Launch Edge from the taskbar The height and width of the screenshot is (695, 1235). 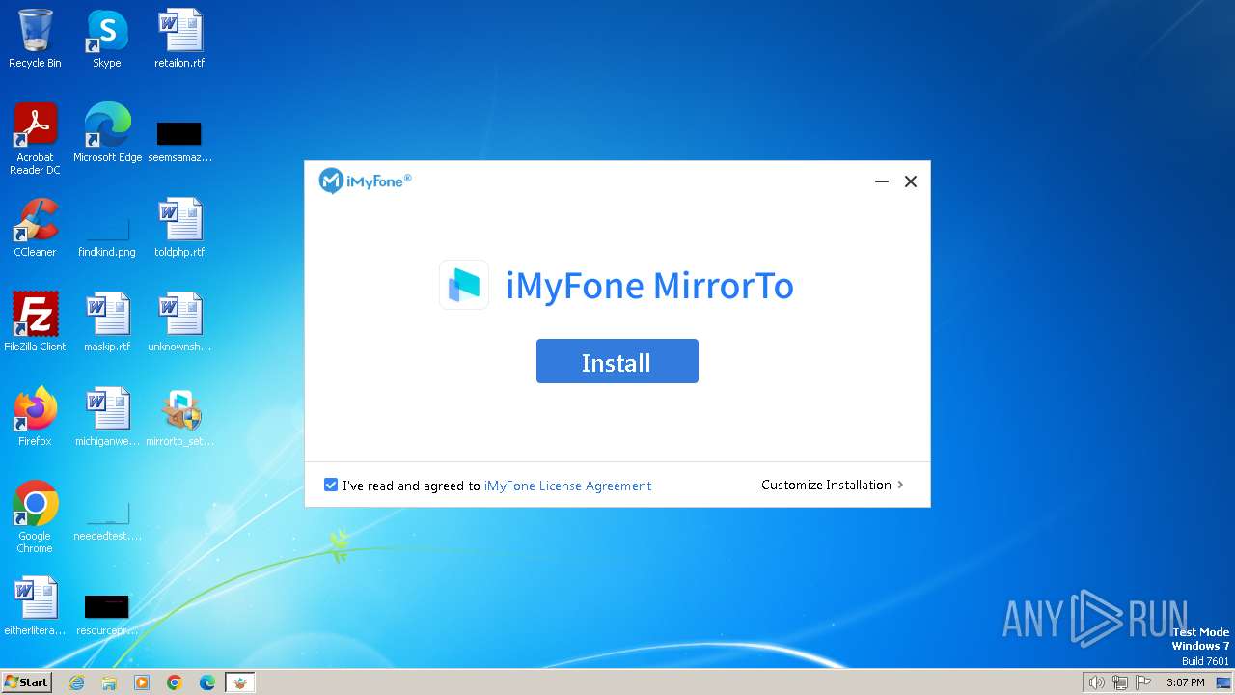tap(207, 682)
